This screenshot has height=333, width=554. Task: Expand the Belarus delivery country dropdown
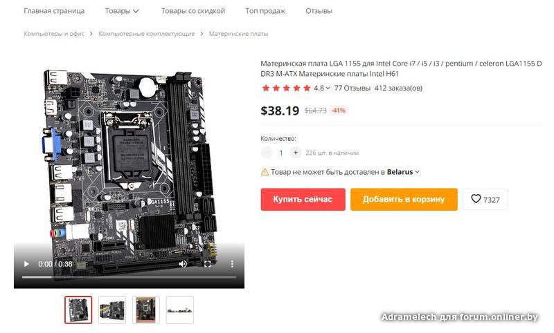pos(403,172)
